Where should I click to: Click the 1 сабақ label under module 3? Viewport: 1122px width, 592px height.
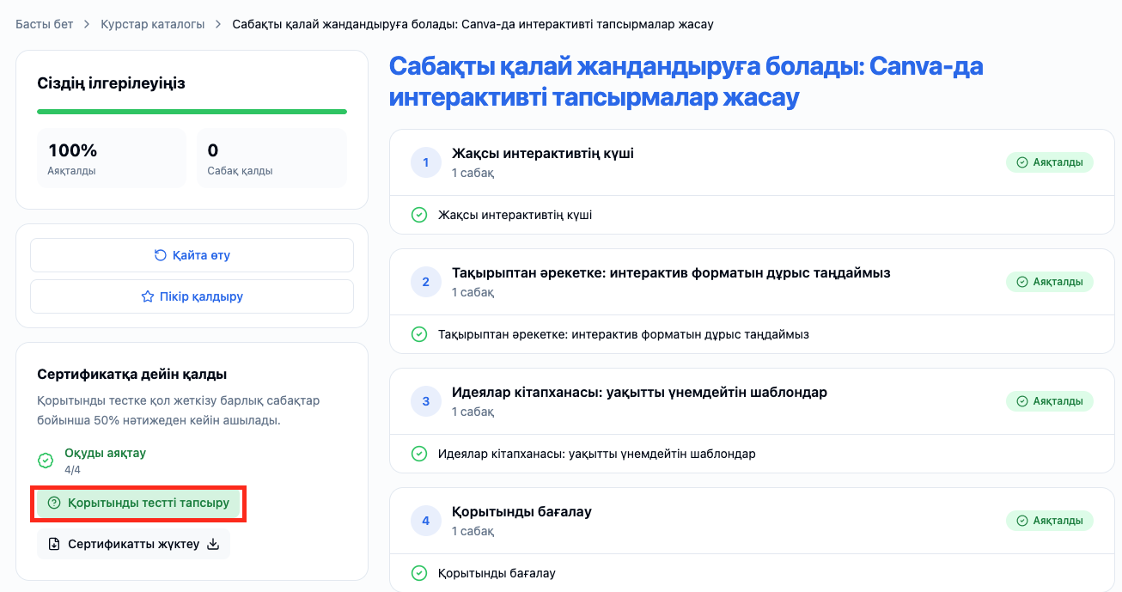click(473, 412)
